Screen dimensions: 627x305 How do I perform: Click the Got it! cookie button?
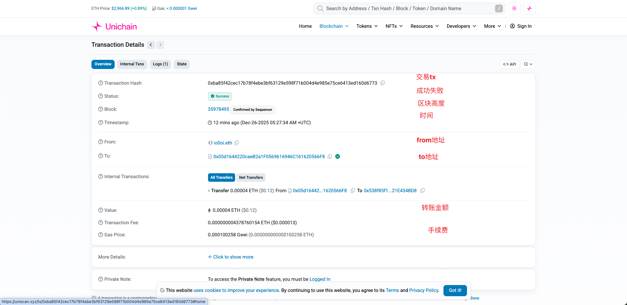click(455, 290)
